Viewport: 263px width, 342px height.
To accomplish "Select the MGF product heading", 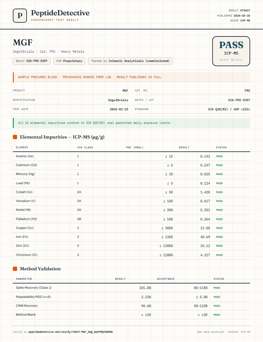I will click(x=23, y=42).
